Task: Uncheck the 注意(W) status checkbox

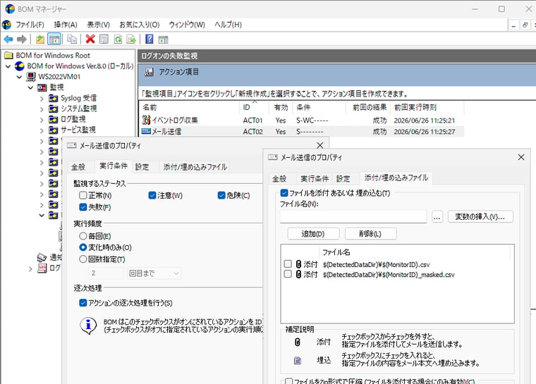Action: pyautogui.click(x=152, y=195)
